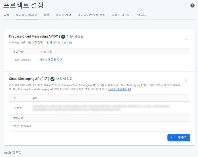The width and height of the screenshot is (198, 157).
Task: Click the 키 column header
Action: pos(15,98)
